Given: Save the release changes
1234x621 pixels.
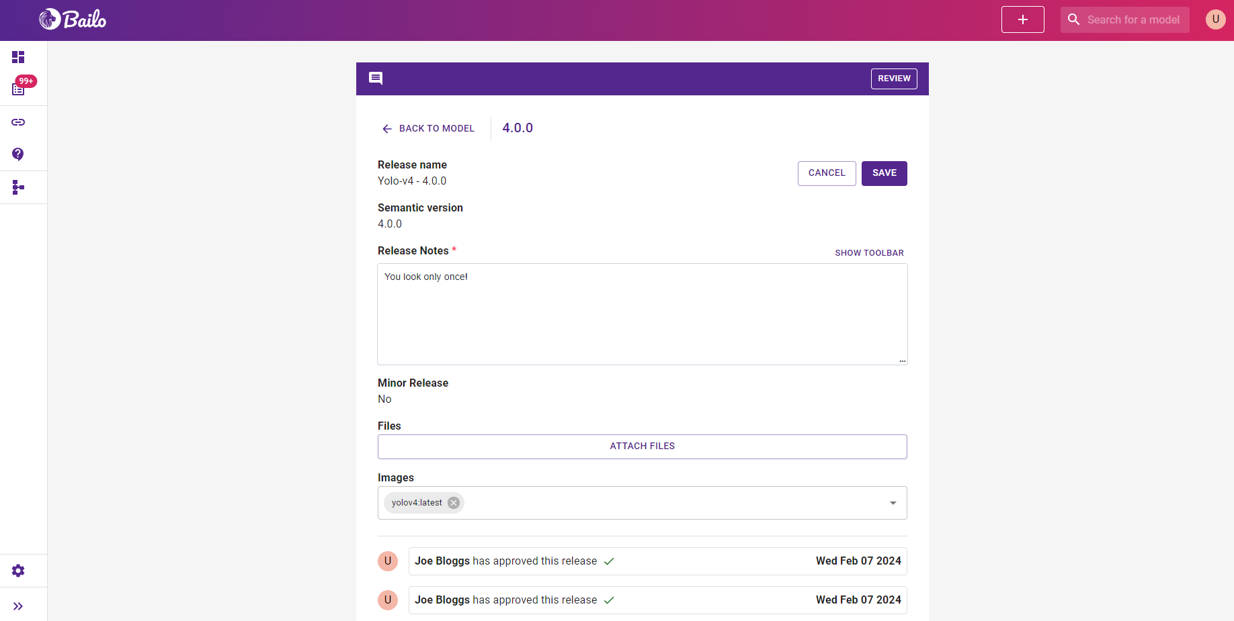Looking at the screenshot, I should click(x=884, y=173).
